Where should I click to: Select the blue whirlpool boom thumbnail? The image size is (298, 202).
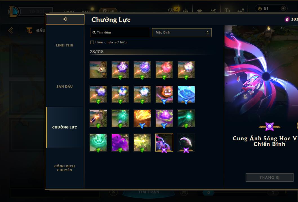coord(186,94)
